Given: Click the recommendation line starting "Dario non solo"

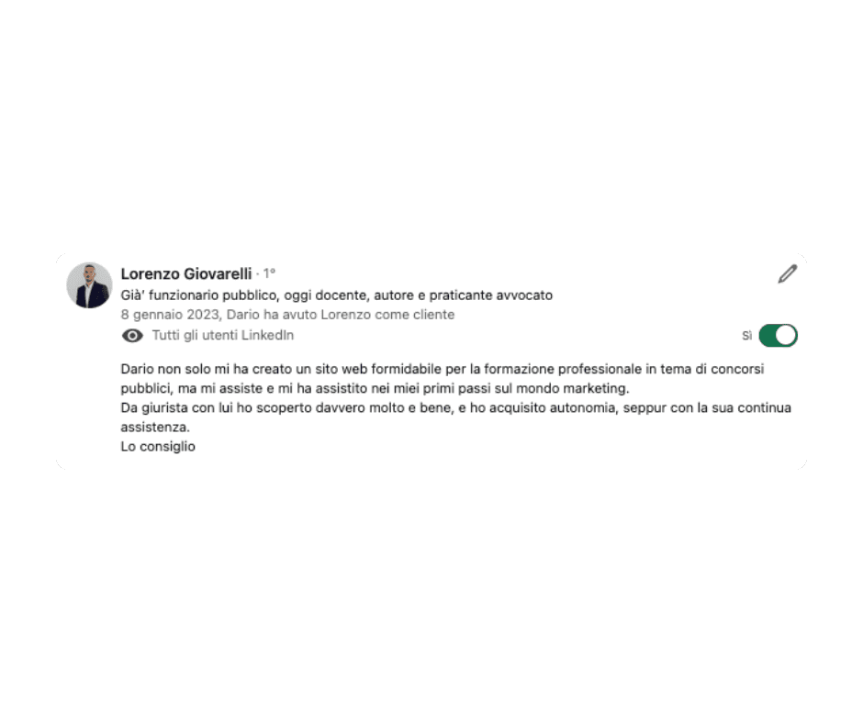Looking at the screenshot, I should [x=442, y=369].
